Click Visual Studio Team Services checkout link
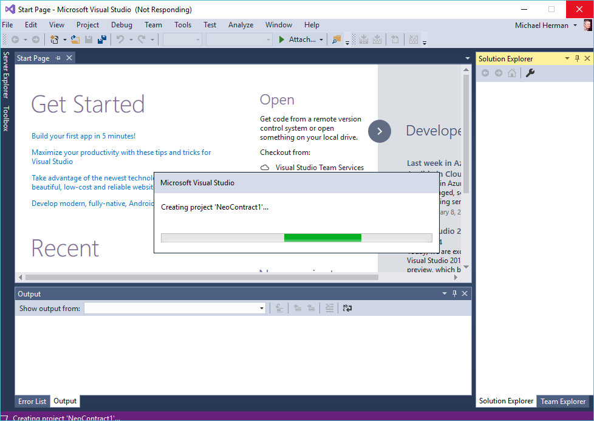 tap(319, 168)
